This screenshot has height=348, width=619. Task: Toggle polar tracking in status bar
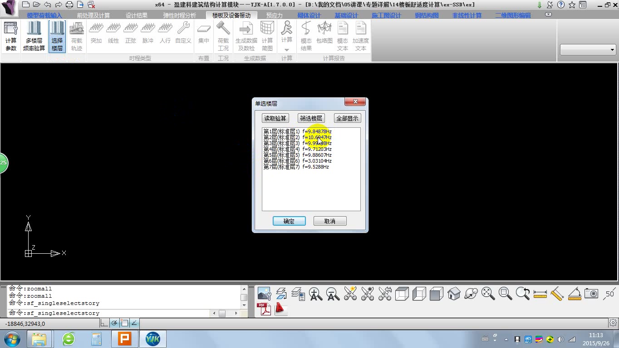114,324
